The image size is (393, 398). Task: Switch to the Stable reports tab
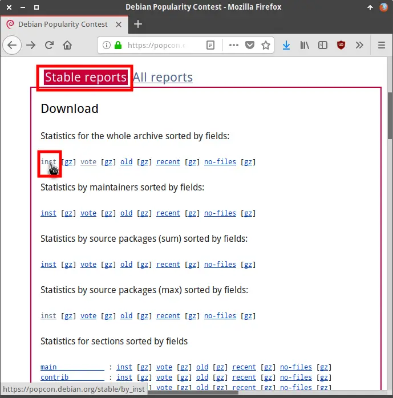click(x=86, y=77)
